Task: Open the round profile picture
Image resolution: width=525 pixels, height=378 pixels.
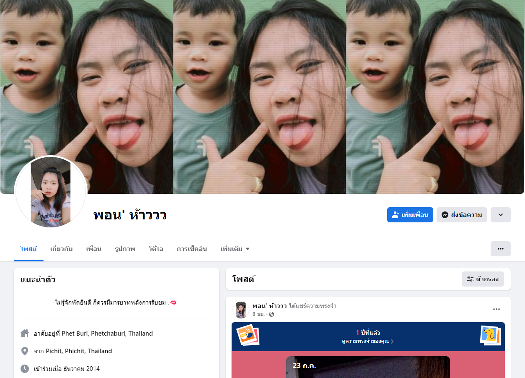Action: (50, 192)
